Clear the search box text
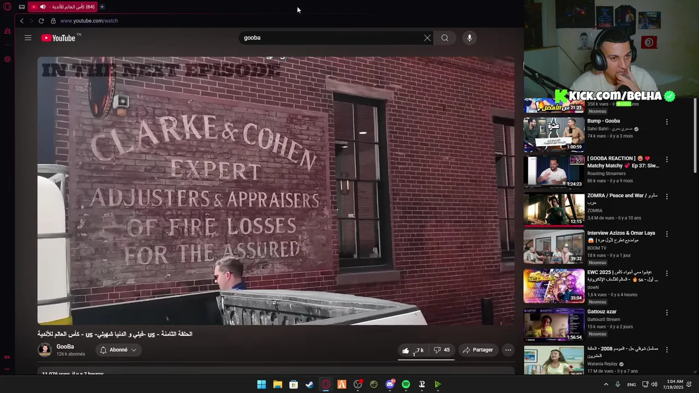Viewport: 699px width, 393px height. pyautogui.click(x=427, y=38)
